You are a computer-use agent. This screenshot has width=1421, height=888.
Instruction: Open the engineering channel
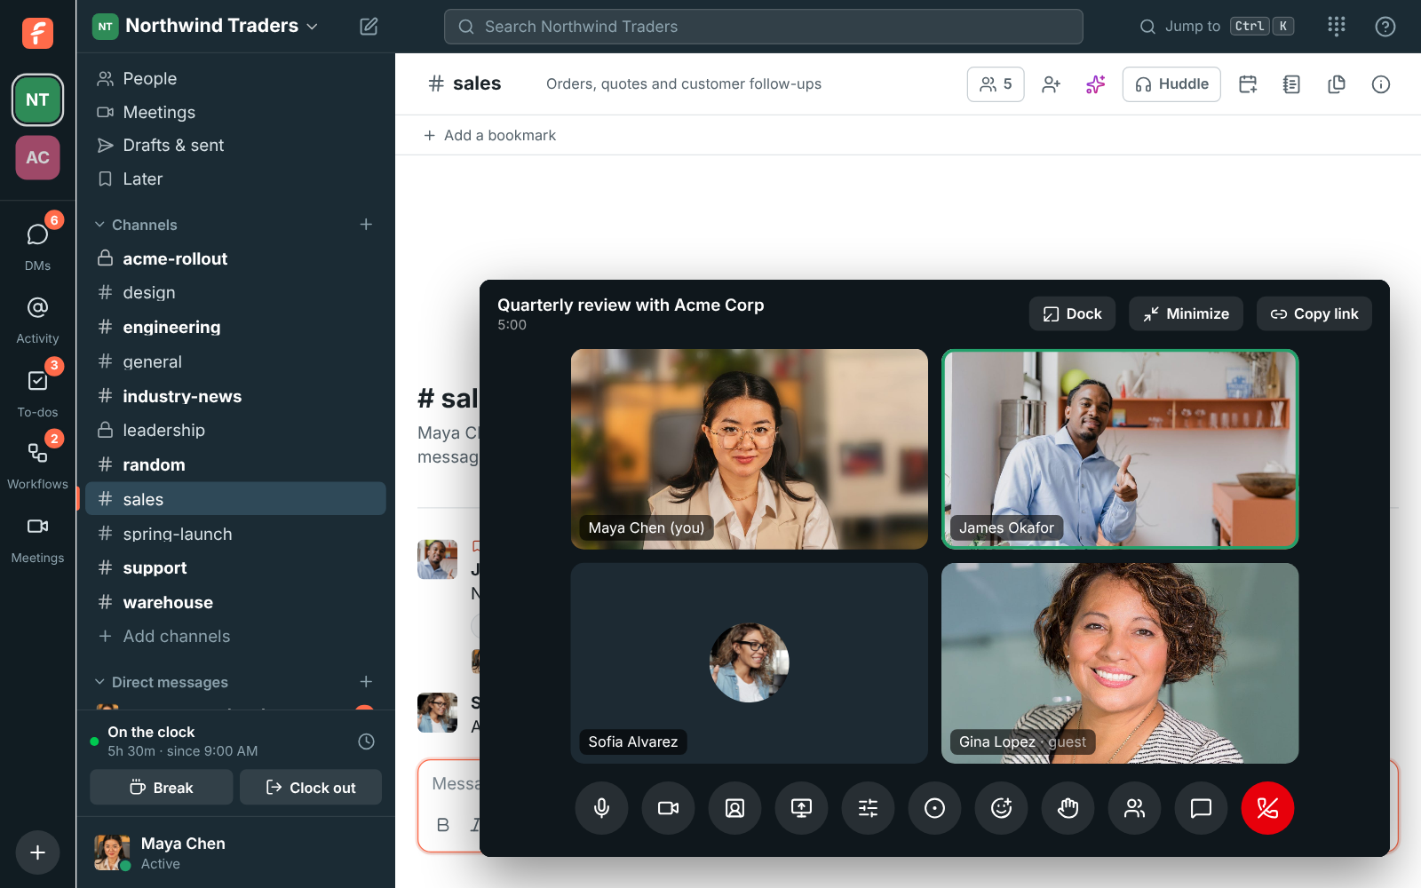tap(235, 327)
